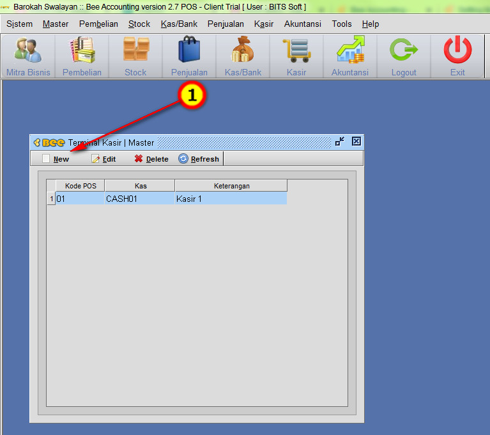The image size is (490, 435).
Task: Select the cell with code 01
Action: click(x=80, y=199)
